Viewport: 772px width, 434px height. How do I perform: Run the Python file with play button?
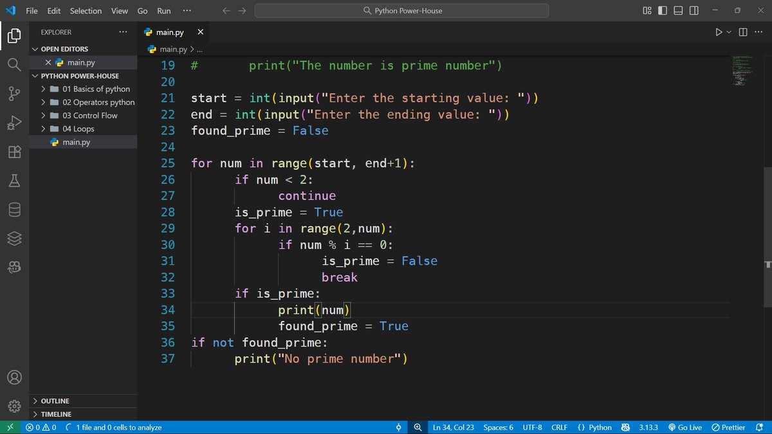pos(719,32)
